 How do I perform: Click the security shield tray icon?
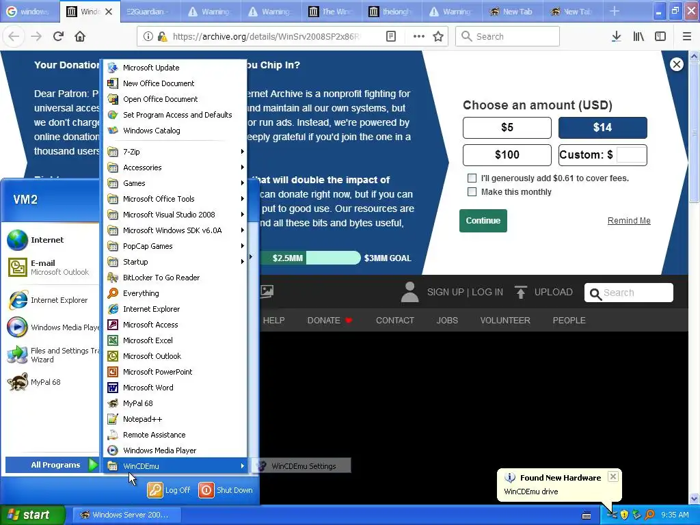[x=624, y=515]
